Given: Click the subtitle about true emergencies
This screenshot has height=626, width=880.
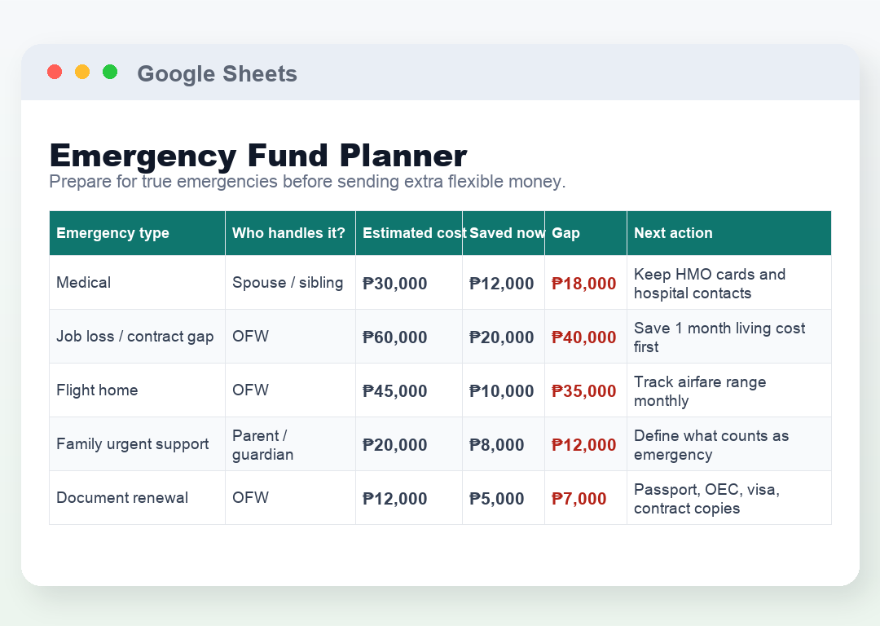Looking at the screenshot, I should 307,181.
